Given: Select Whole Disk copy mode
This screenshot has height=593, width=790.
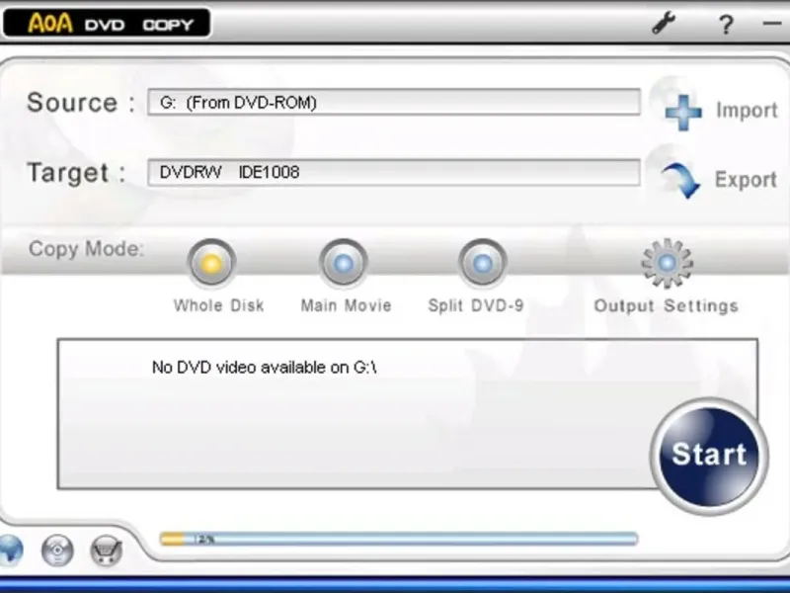Looking at the screenshot, I should click(211, 263).
